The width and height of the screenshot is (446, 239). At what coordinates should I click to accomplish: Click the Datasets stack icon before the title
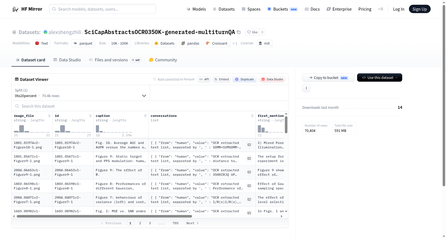click(14, 32)
